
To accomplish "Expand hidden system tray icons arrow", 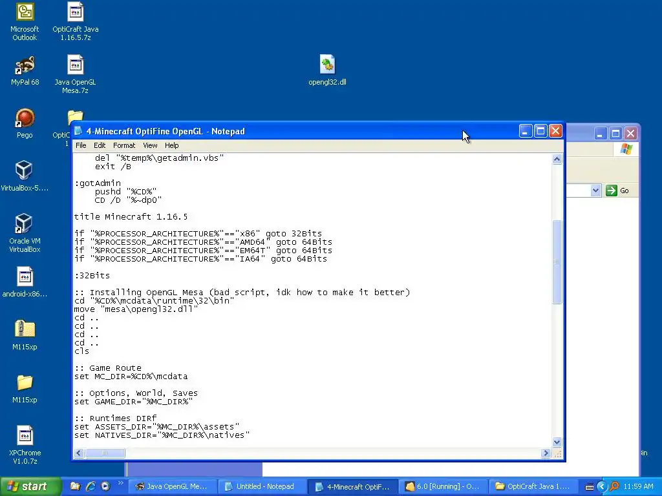I will click(x=602, y=486).
